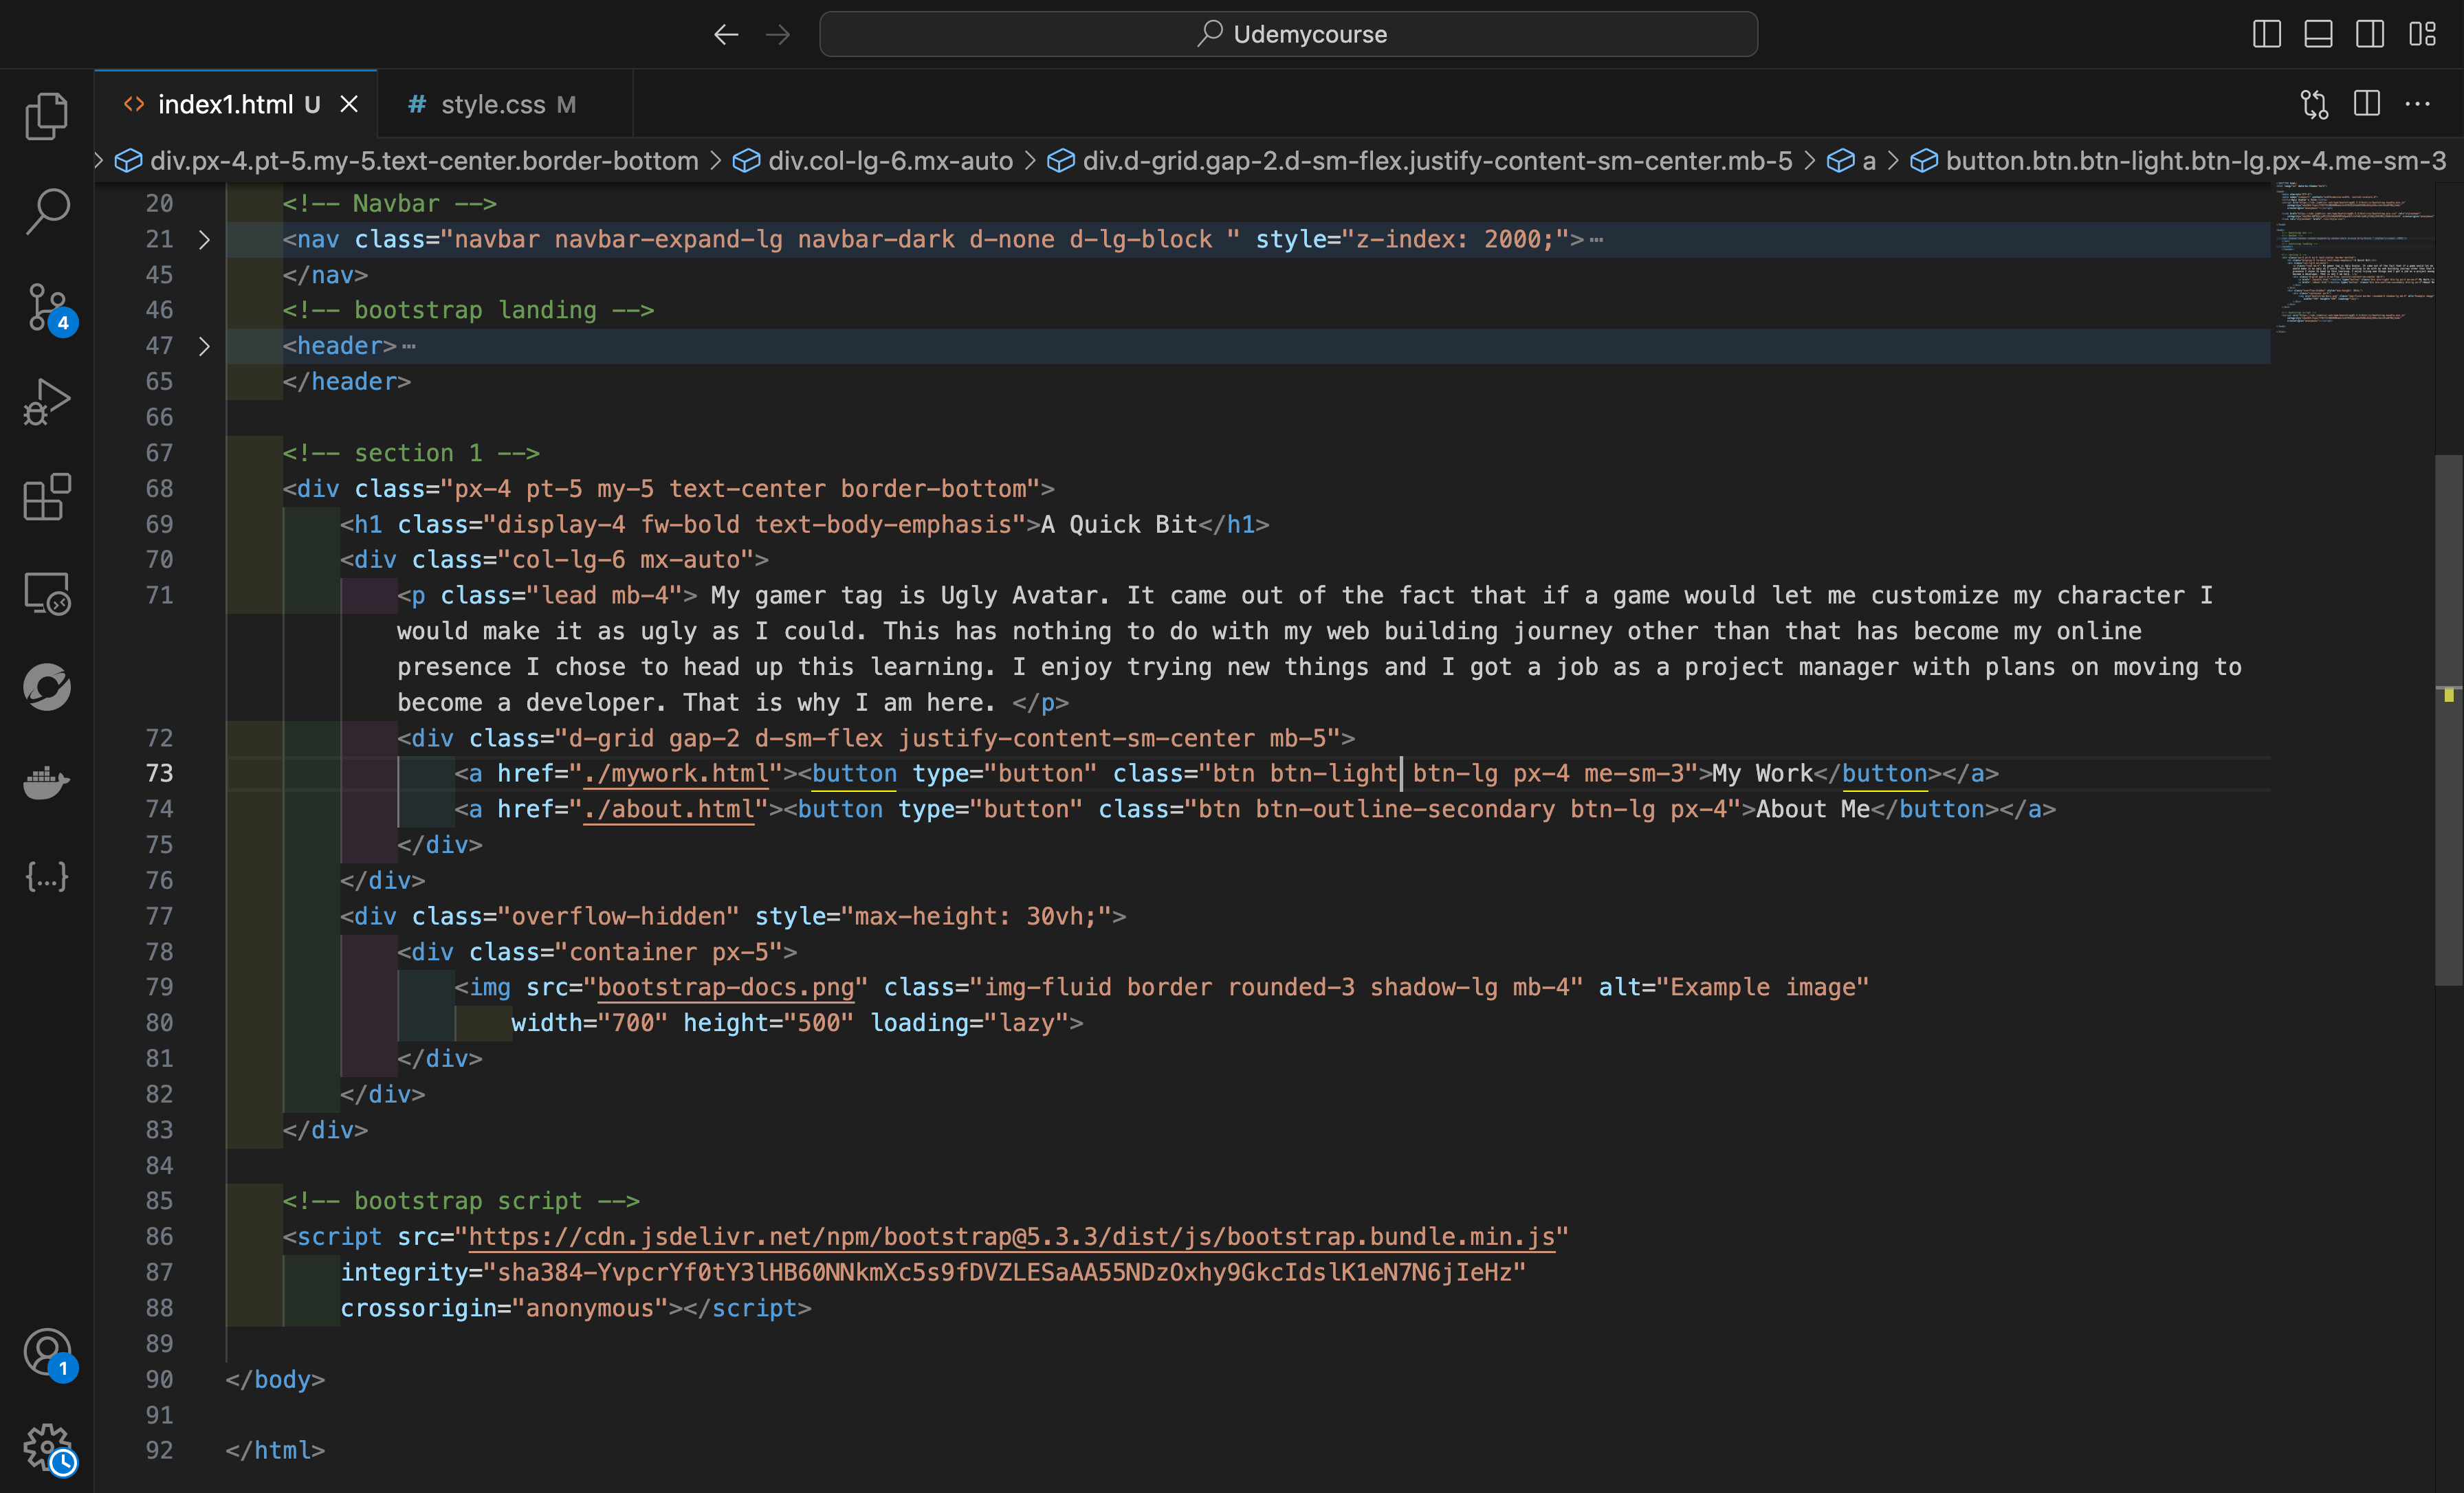Open the Run and Debug panel

[46, 400]
